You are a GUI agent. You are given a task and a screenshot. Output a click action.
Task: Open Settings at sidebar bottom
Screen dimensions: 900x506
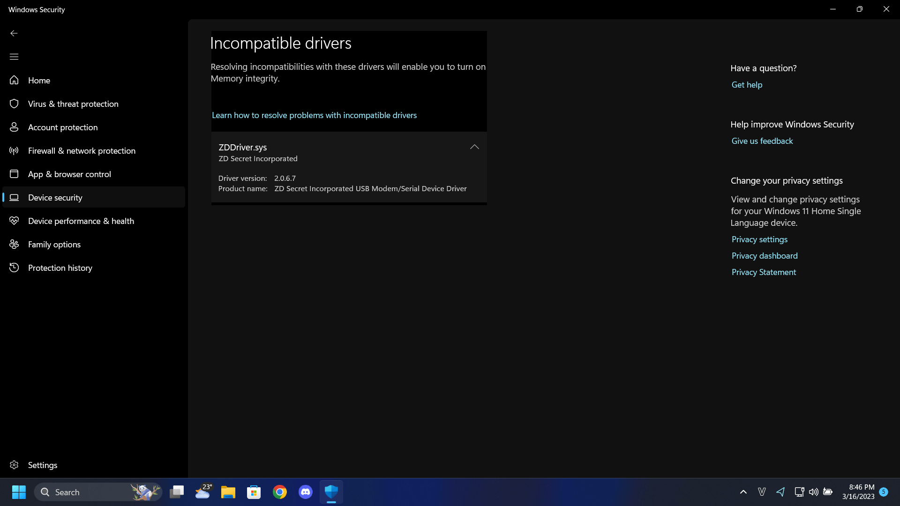click(42, 465)
